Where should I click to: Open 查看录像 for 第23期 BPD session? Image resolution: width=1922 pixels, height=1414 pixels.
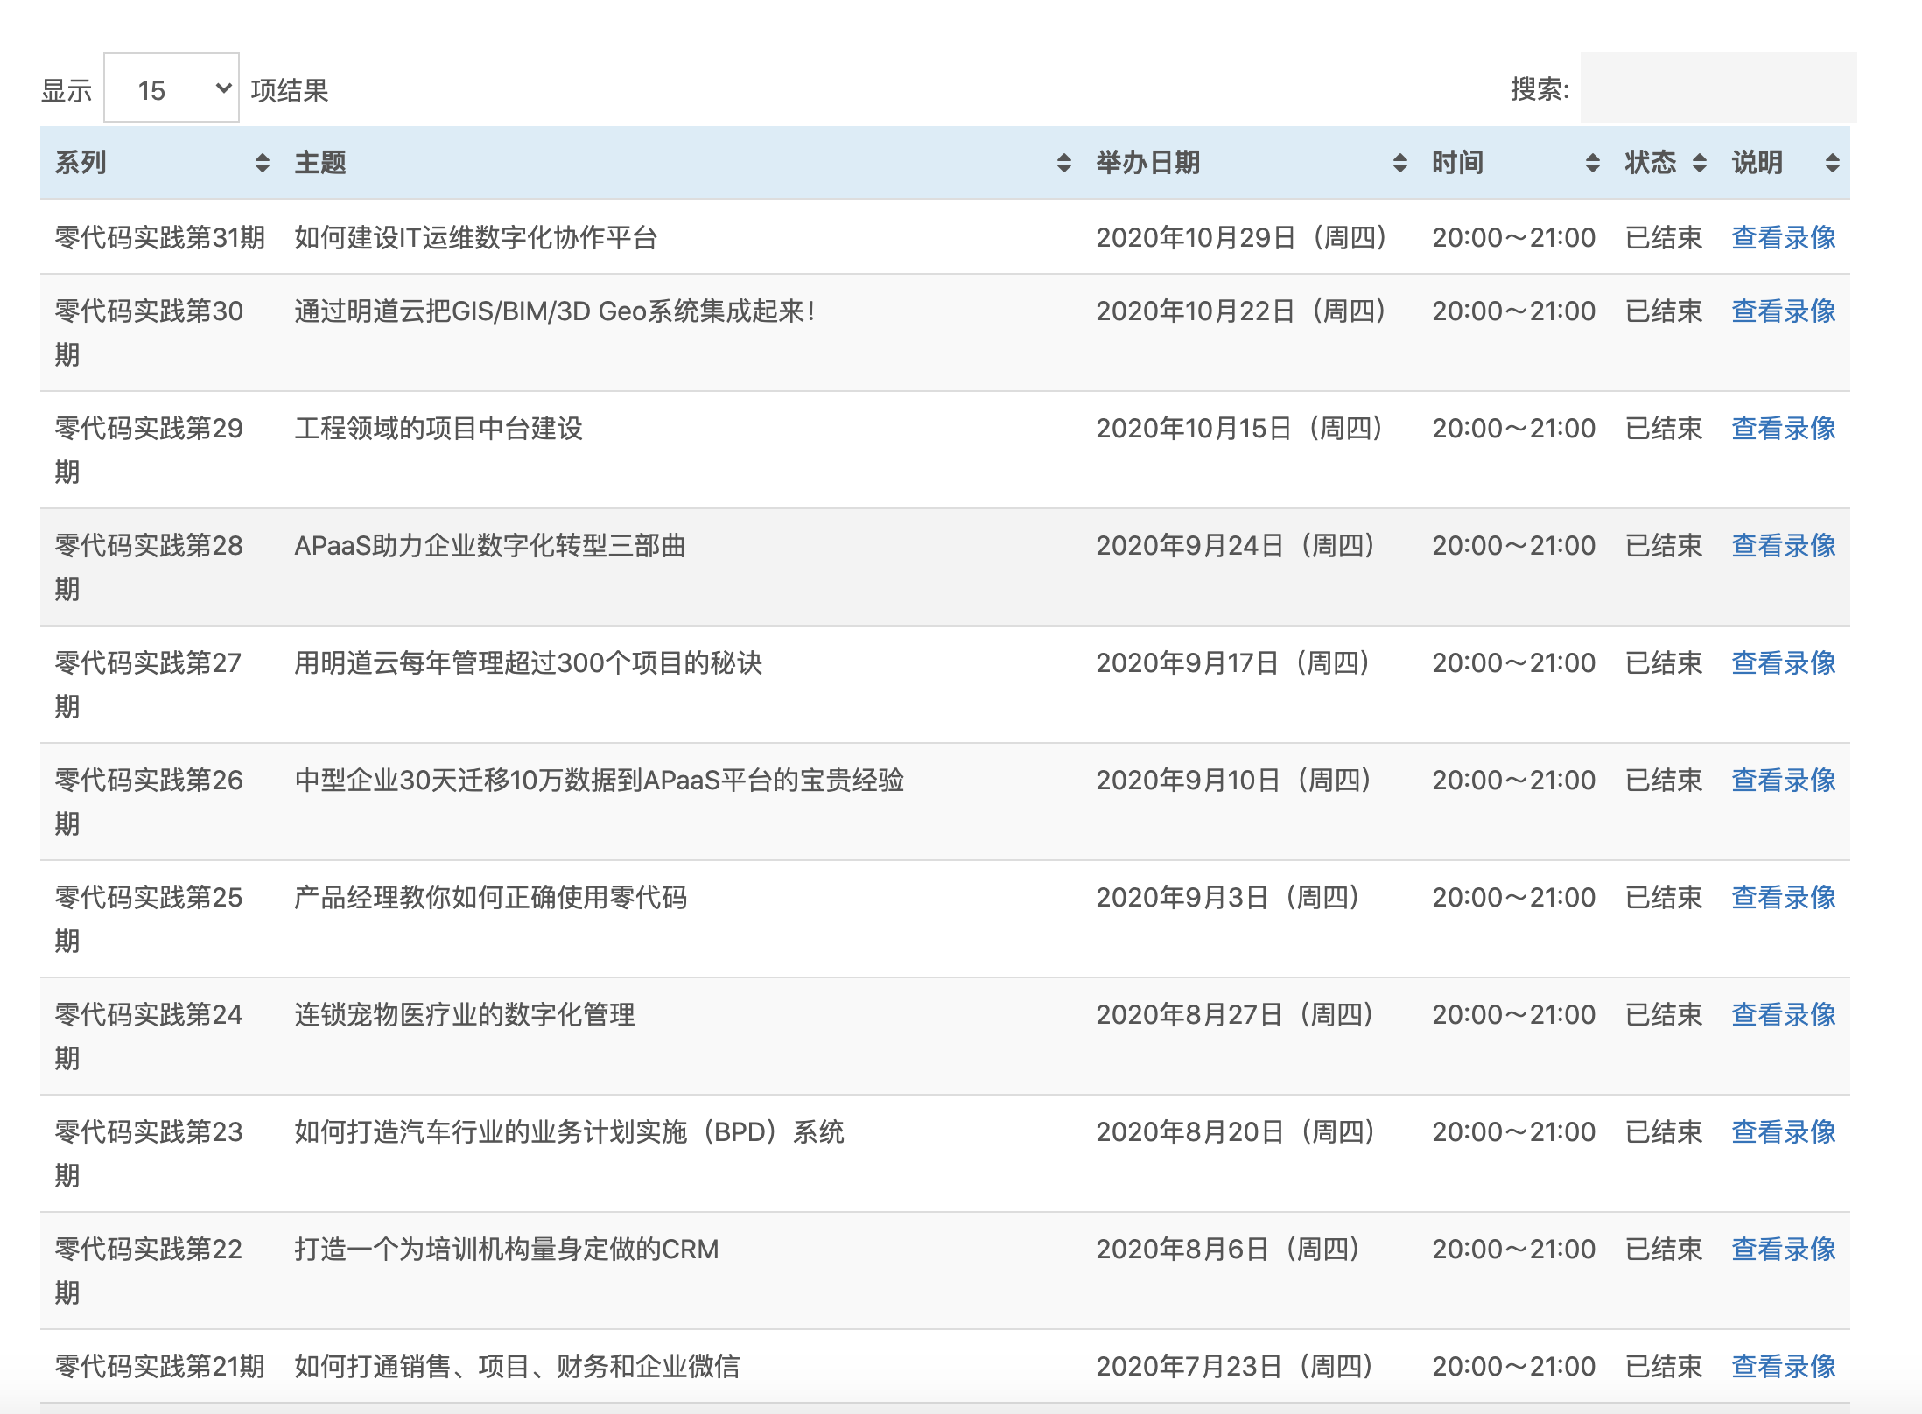click(x=1783, y=1132)
